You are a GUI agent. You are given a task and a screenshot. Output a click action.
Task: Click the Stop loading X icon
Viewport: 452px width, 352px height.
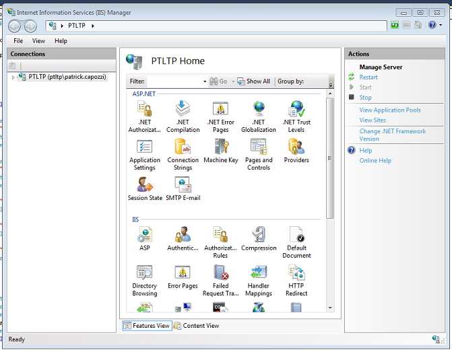(406, 25)
